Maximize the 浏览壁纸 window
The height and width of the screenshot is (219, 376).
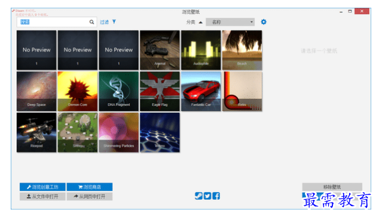[x=350, y=11]
